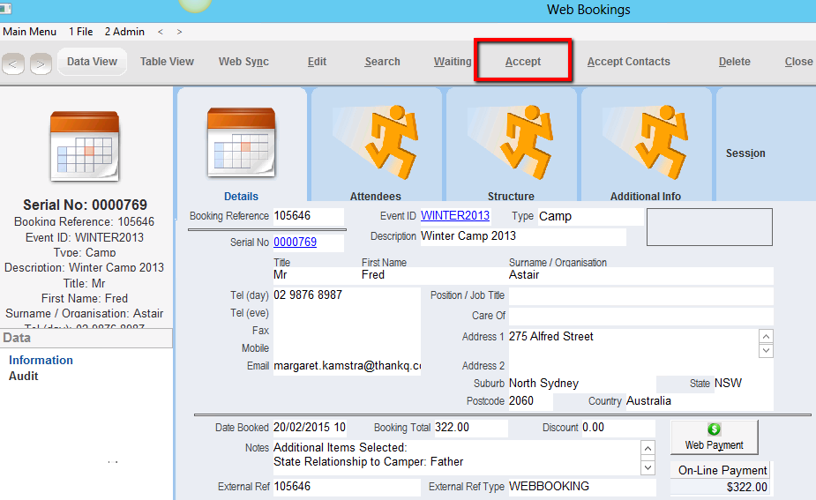Click the Notes scroll up arrow
The image size is (816, 500).
pos(648,449)
